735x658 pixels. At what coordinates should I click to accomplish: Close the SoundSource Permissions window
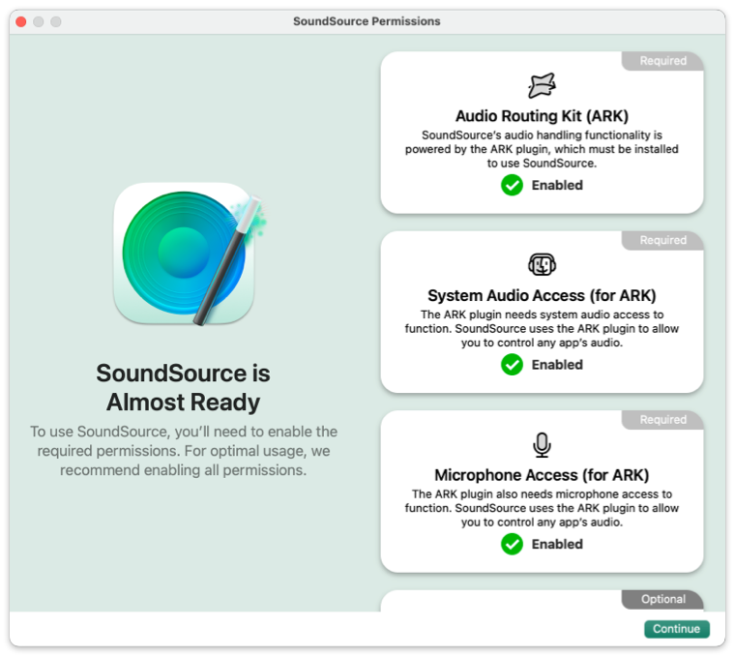click(x=21, y=21)
